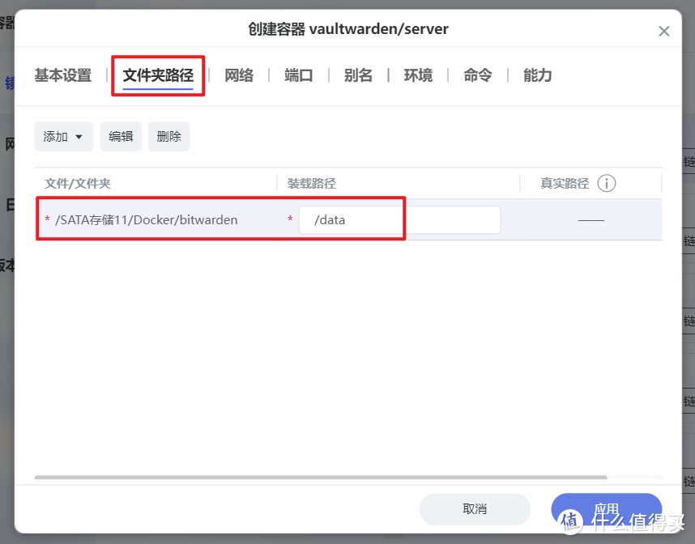Image resolution: width=695 pixels, height=544 pixels.
Task: Click the 取消 button
Action: 475,508
